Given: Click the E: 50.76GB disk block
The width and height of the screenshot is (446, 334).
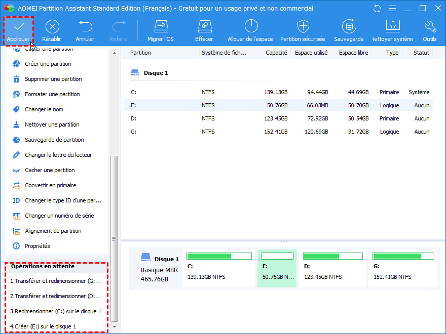Looking at the screenshot, I should 277,268.
